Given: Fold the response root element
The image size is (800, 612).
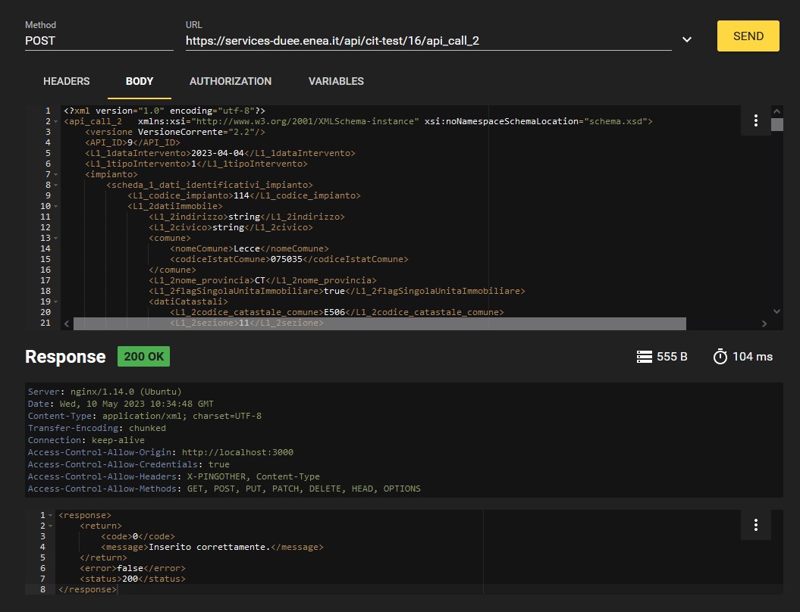Looking at the screenshot, I should [x=51, y=516].
